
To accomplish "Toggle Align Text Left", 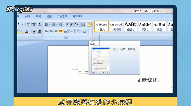I will 46,31.
